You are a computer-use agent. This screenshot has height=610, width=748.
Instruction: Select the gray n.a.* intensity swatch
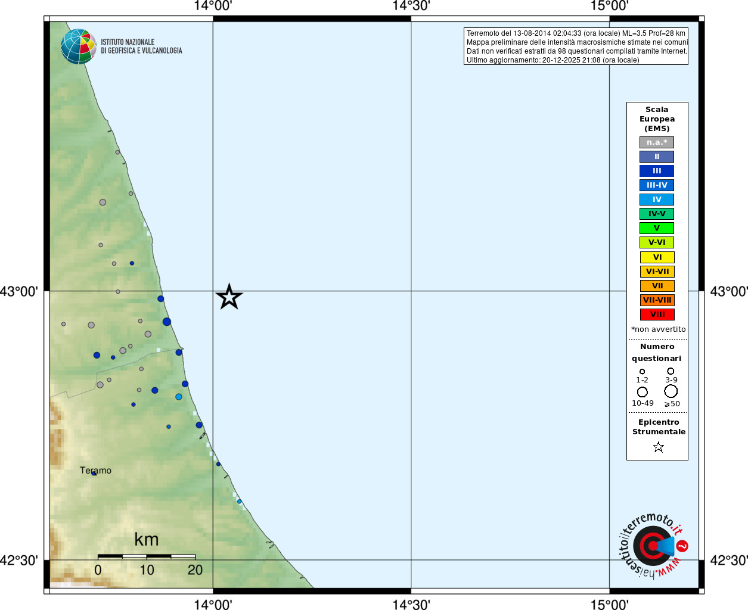(657, 142)
